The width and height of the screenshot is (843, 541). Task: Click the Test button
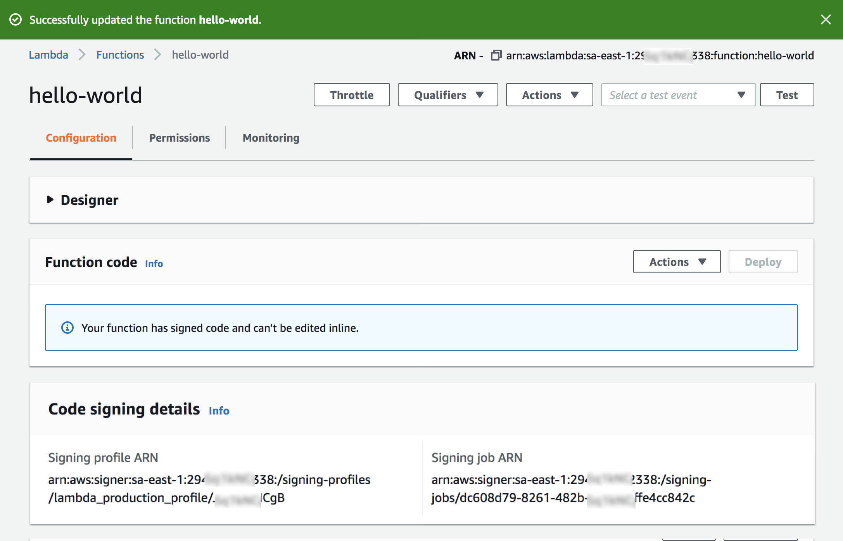click(786, 95)
